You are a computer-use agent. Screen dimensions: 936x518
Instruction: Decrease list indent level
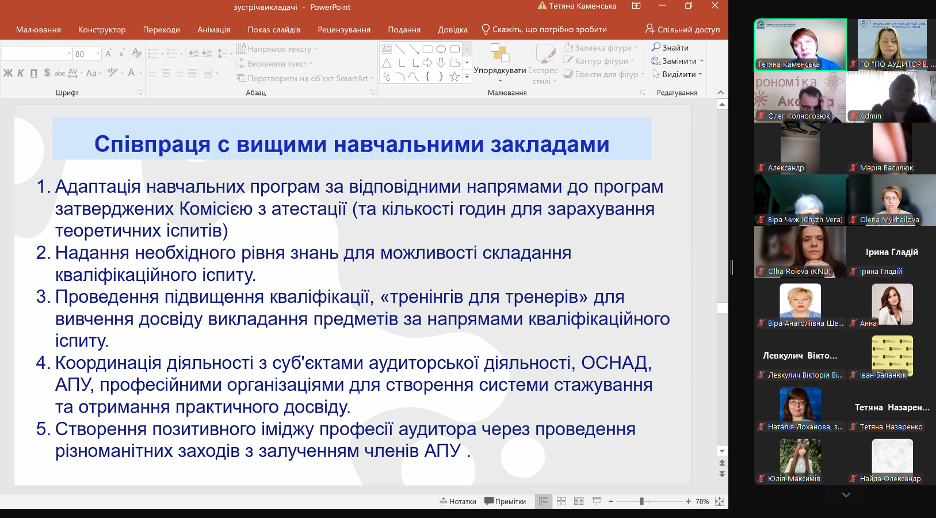click(193, 54)
